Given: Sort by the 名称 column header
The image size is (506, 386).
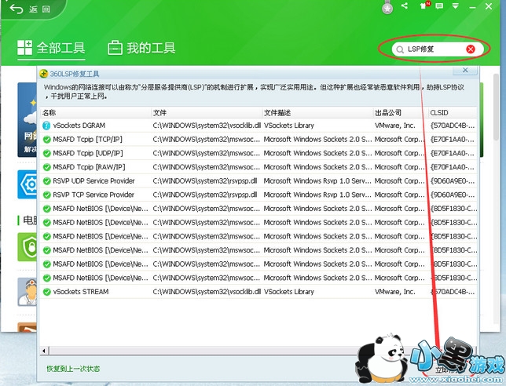Looking at the screenshot, I should (96, 112).
